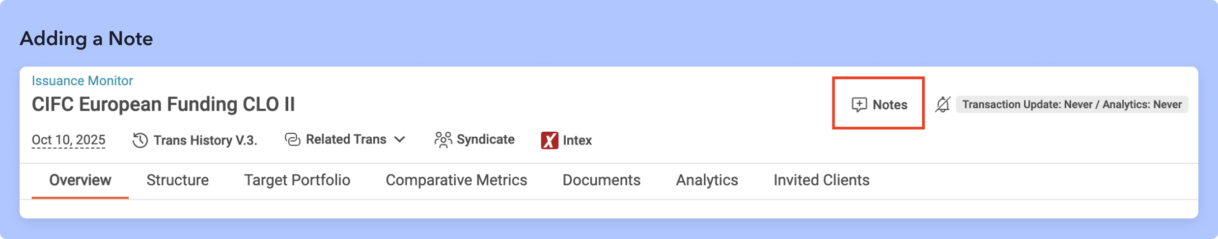Click the Transaction Update / Analytics badge
The image size is (1218, 239).
(x=1072, y=104)
